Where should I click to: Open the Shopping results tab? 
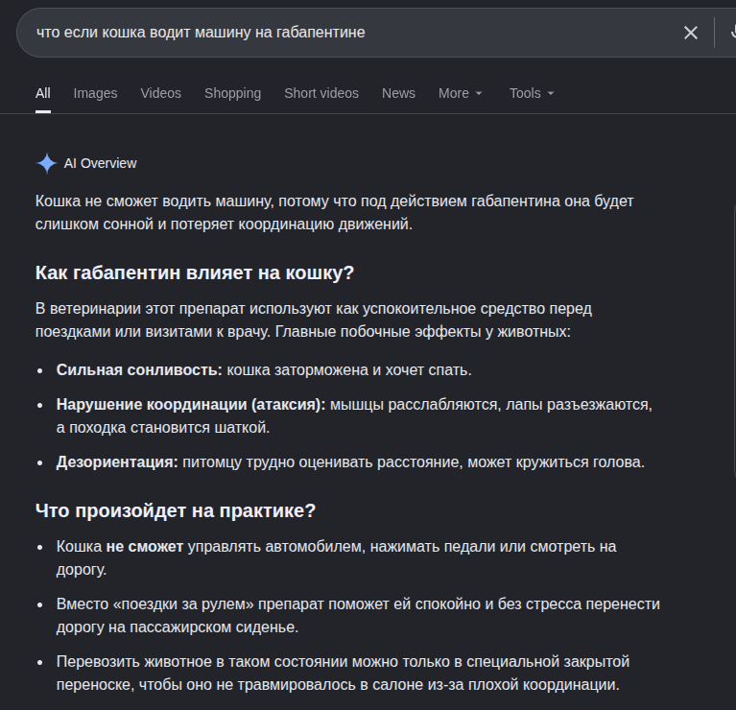click(x=232, y=93)
